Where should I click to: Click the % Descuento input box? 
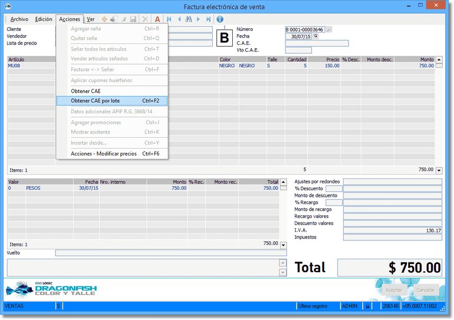(x=333, y=188)
